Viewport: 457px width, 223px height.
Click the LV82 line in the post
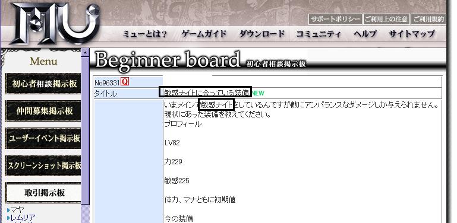pos(172,143)
